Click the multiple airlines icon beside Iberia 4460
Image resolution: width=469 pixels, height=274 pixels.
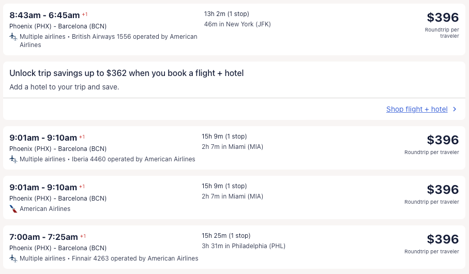(13, 159)
